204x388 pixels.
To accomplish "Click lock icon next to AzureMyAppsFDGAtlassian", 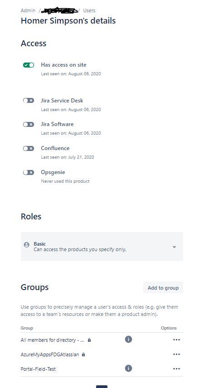I will pyautogui.click(x=83, y=354).
